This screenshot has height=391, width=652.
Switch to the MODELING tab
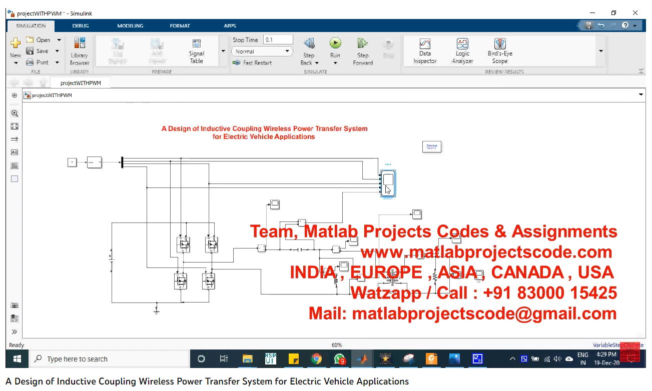click(130, 26)
